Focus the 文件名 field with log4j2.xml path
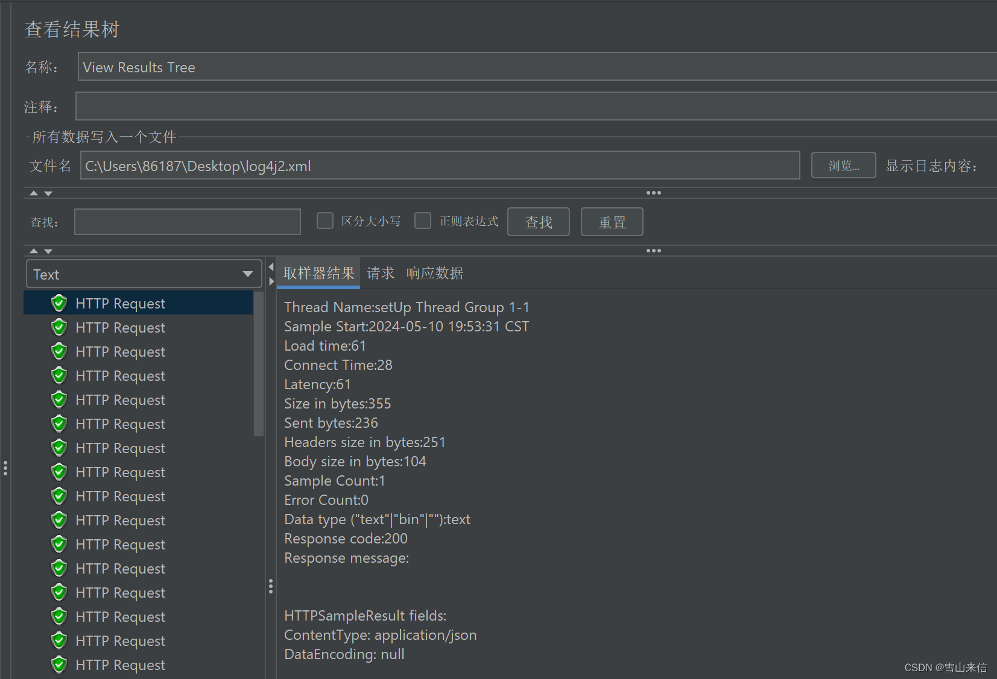 (x=440, y=166)
